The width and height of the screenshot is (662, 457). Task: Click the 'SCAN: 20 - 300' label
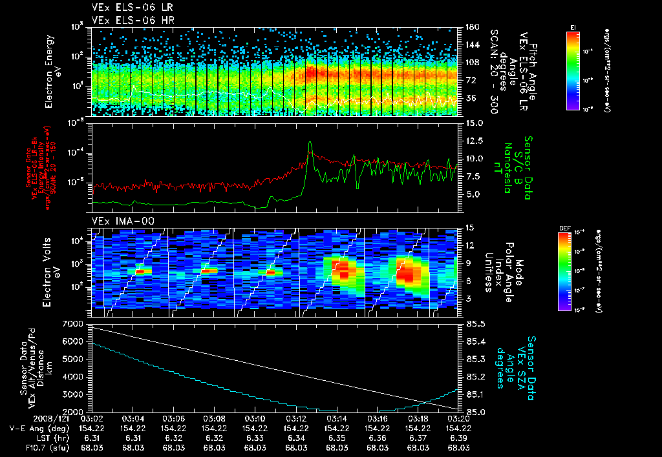click(493, 71)
